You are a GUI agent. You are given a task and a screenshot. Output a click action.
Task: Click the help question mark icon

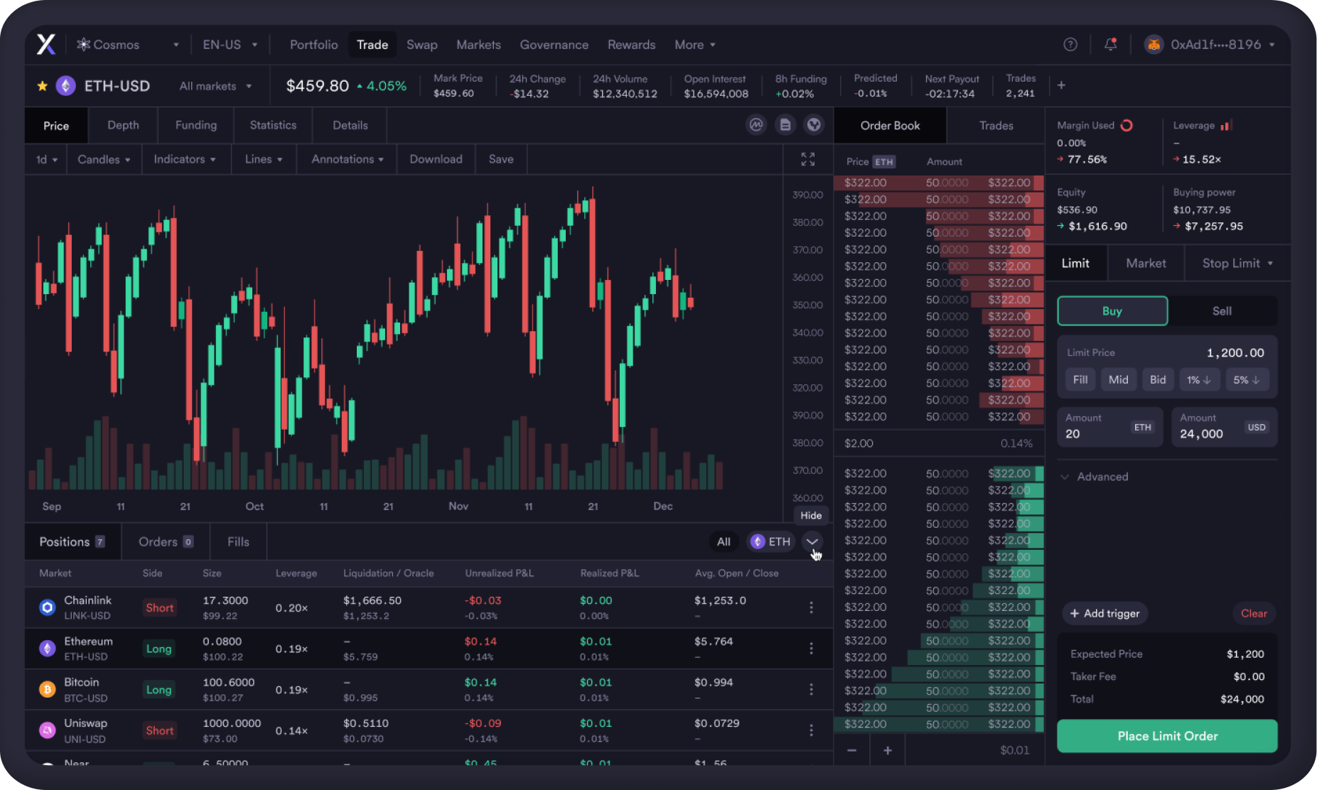[x=1070, y=45]
